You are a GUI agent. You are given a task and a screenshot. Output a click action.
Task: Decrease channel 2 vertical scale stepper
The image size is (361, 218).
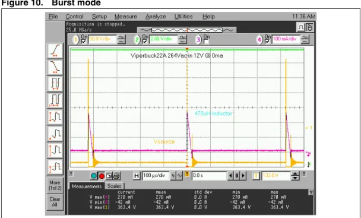click(182, 42)
